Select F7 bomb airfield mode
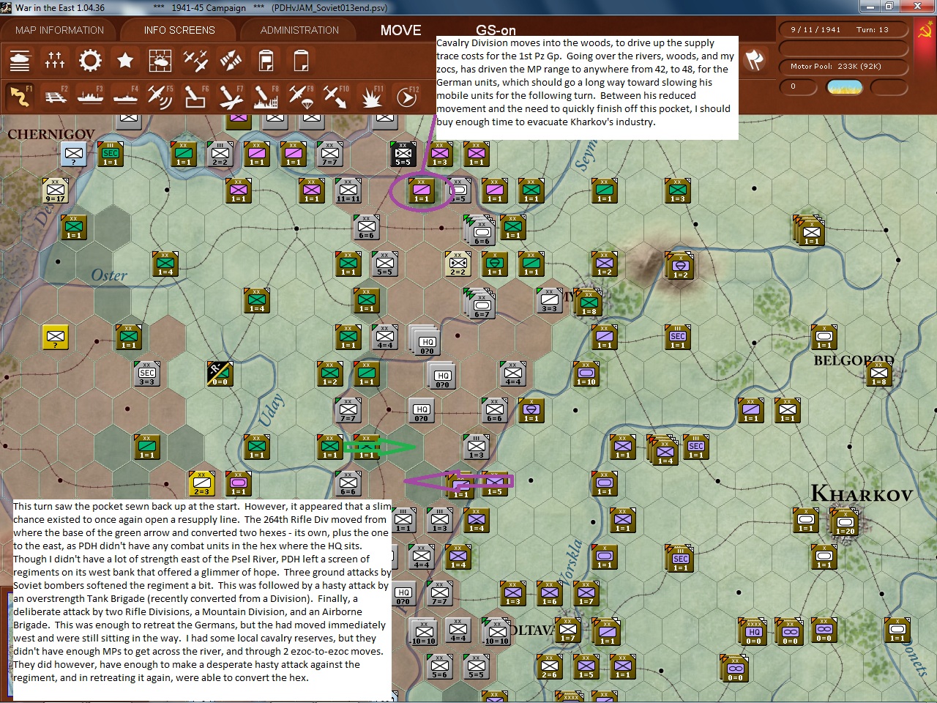This screenshot has width=937, height=703. click(231, 96)
